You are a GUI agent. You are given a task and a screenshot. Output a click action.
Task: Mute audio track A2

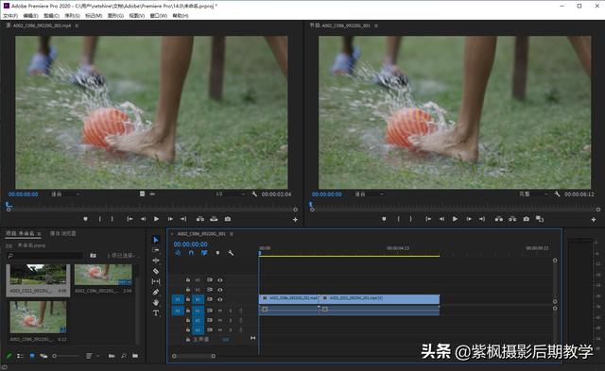point(220,320)
